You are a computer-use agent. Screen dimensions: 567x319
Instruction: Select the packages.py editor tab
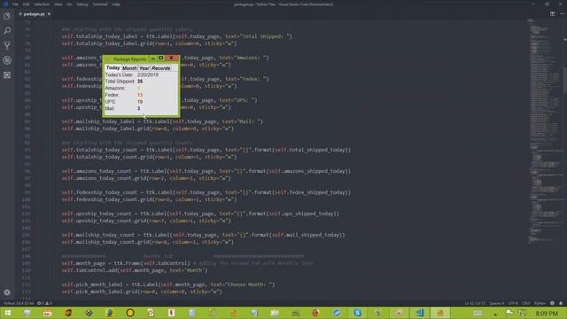34,14
